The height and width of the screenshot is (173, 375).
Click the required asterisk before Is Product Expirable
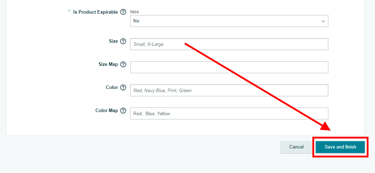coord(69,12)
